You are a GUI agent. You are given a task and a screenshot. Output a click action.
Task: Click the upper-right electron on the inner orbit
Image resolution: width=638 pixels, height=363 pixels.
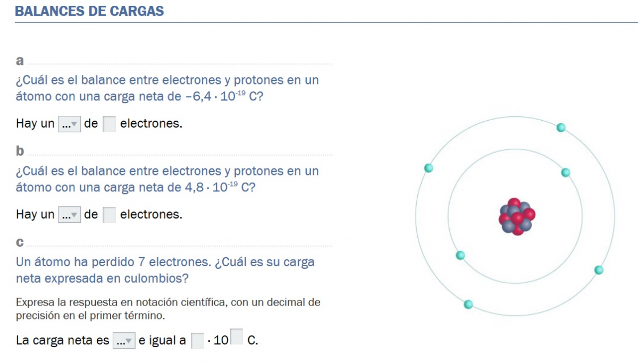566,173
